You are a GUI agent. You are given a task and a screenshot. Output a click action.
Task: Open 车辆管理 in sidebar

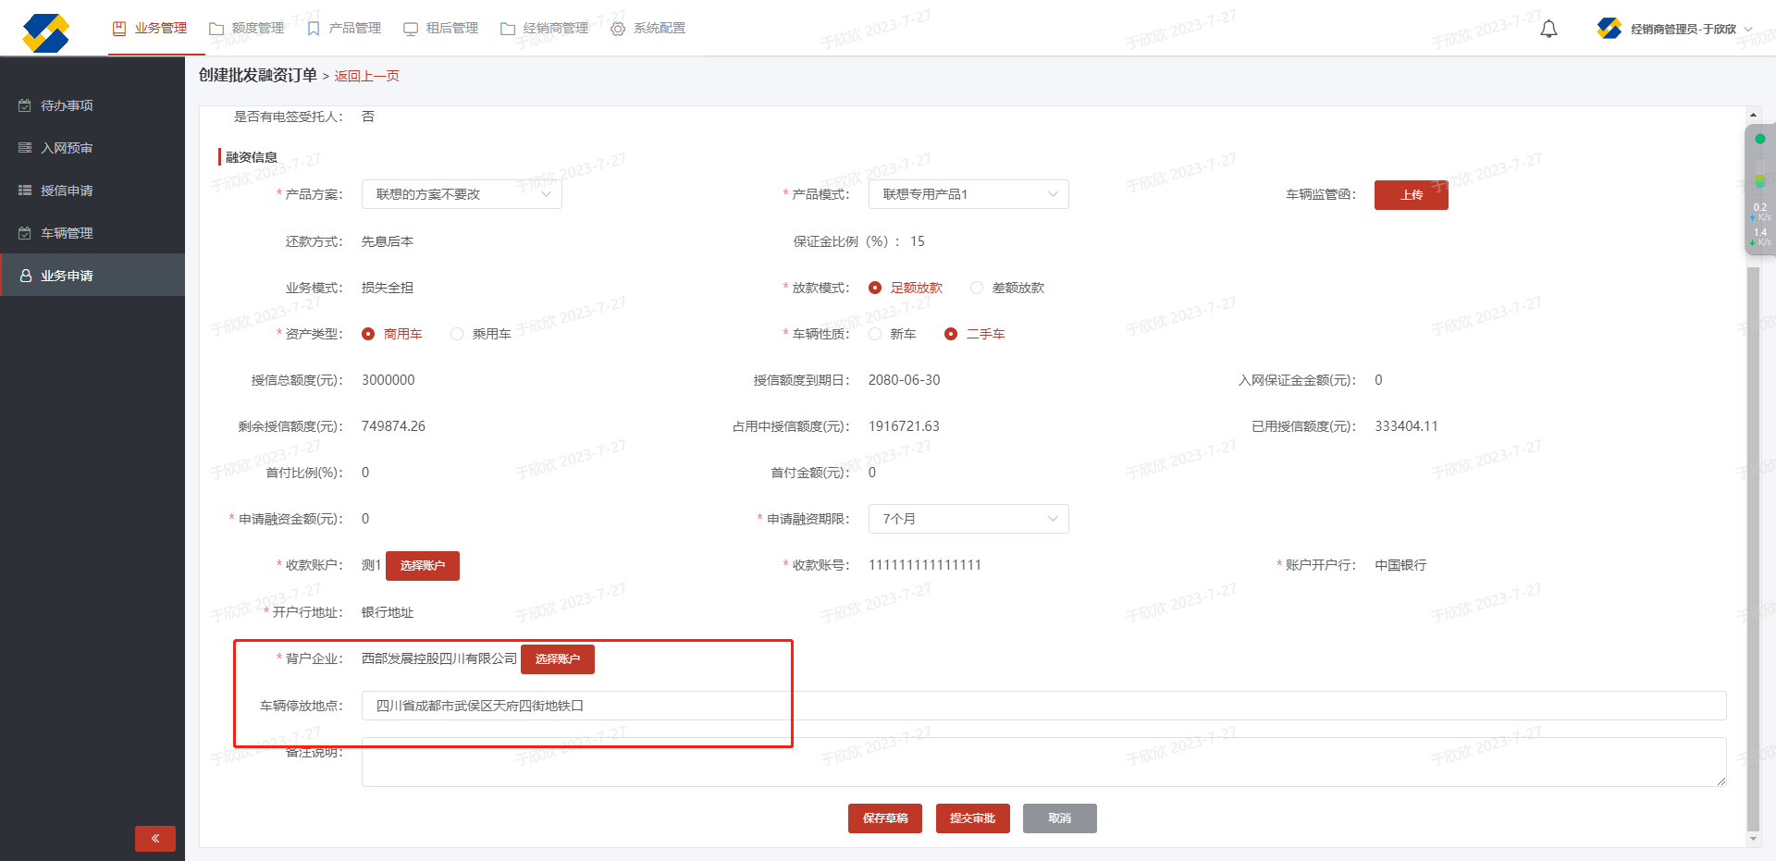click(67, 233)
